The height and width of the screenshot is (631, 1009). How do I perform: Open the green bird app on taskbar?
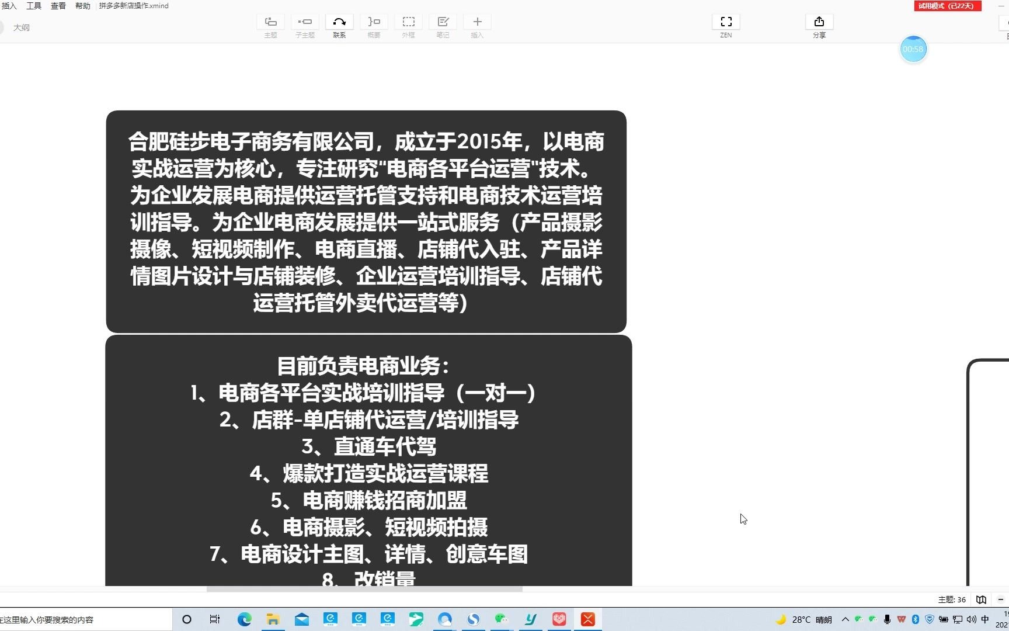[x=416, y=619]
